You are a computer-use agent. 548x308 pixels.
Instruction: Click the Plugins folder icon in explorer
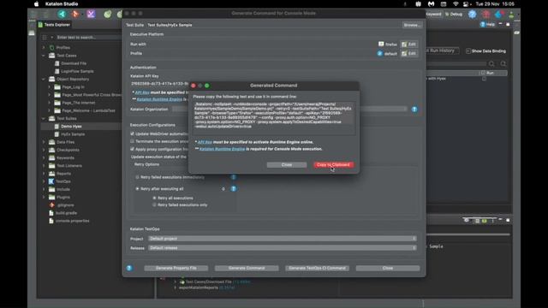tap(51, 198)
